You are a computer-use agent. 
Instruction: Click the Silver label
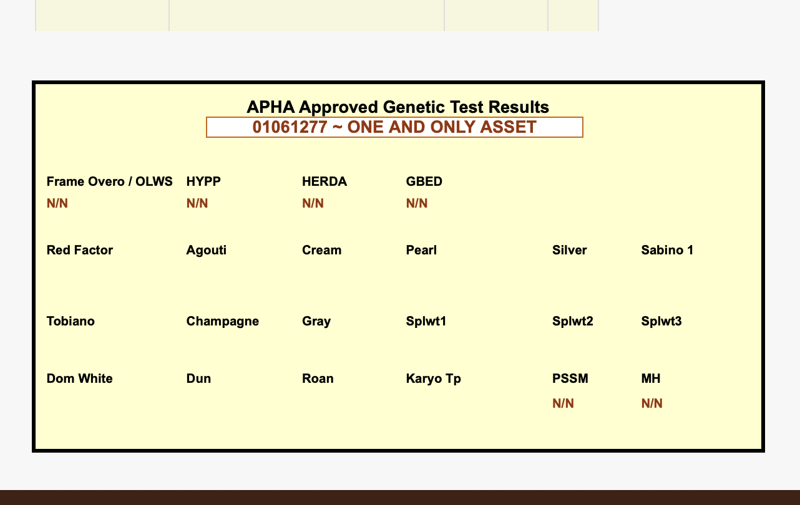570,250
